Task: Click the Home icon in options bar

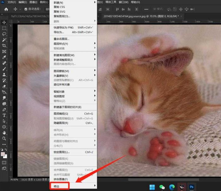Action: 6,9
